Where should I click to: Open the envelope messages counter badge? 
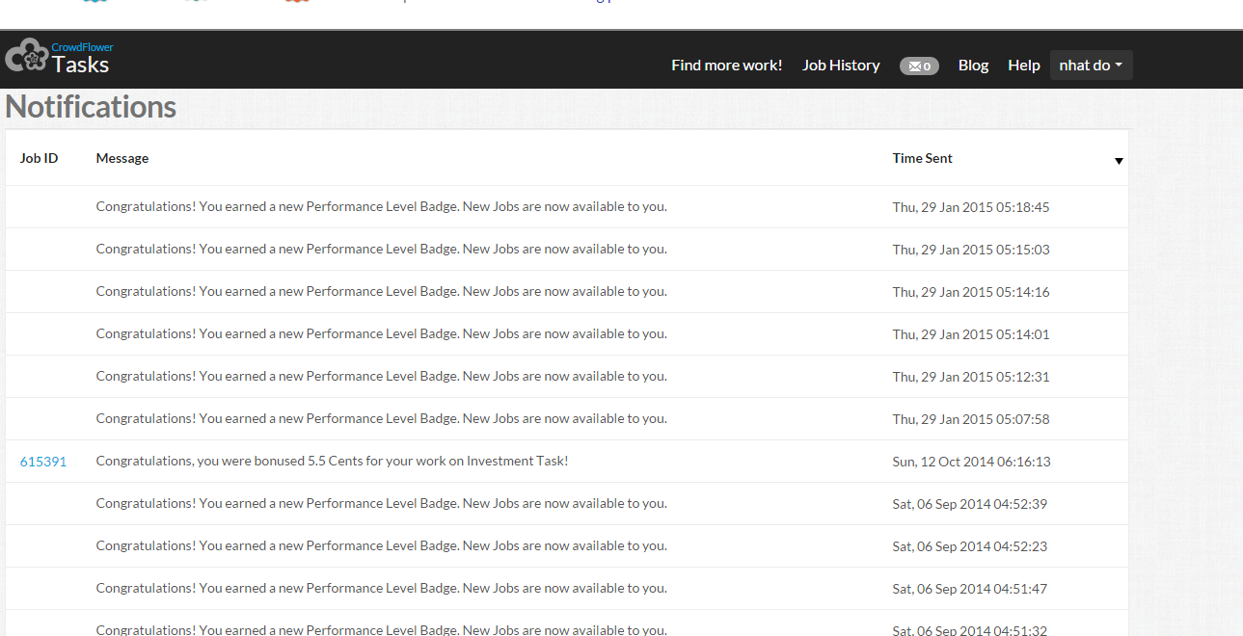tap(919, 66)
